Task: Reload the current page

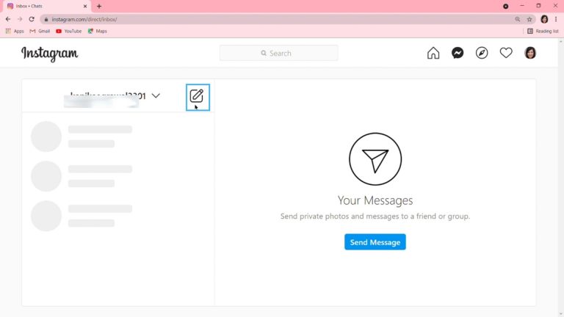Action: coord(32,19)
